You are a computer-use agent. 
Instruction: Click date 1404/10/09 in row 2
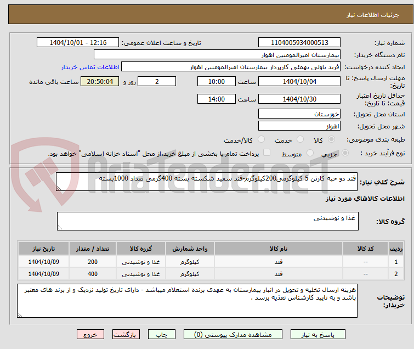(43, 274)
